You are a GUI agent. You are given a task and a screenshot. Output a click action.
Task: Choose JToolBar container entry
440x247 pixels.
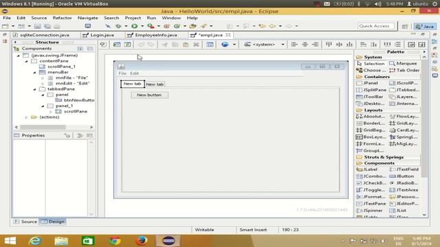coord(370,97)
